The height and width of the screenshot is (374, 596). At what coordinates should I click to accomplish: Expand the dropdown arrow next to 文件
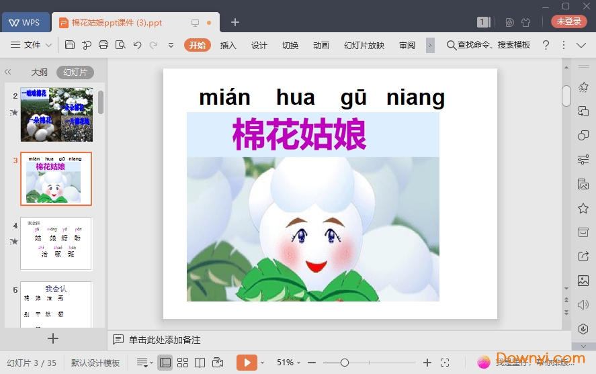tap(48, 45)
